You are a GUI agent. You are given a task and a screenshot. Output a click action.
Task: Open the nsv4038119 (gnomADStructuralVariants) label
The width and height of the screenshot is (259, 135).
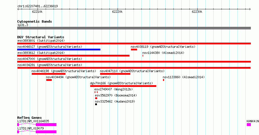tap(163, 47)
